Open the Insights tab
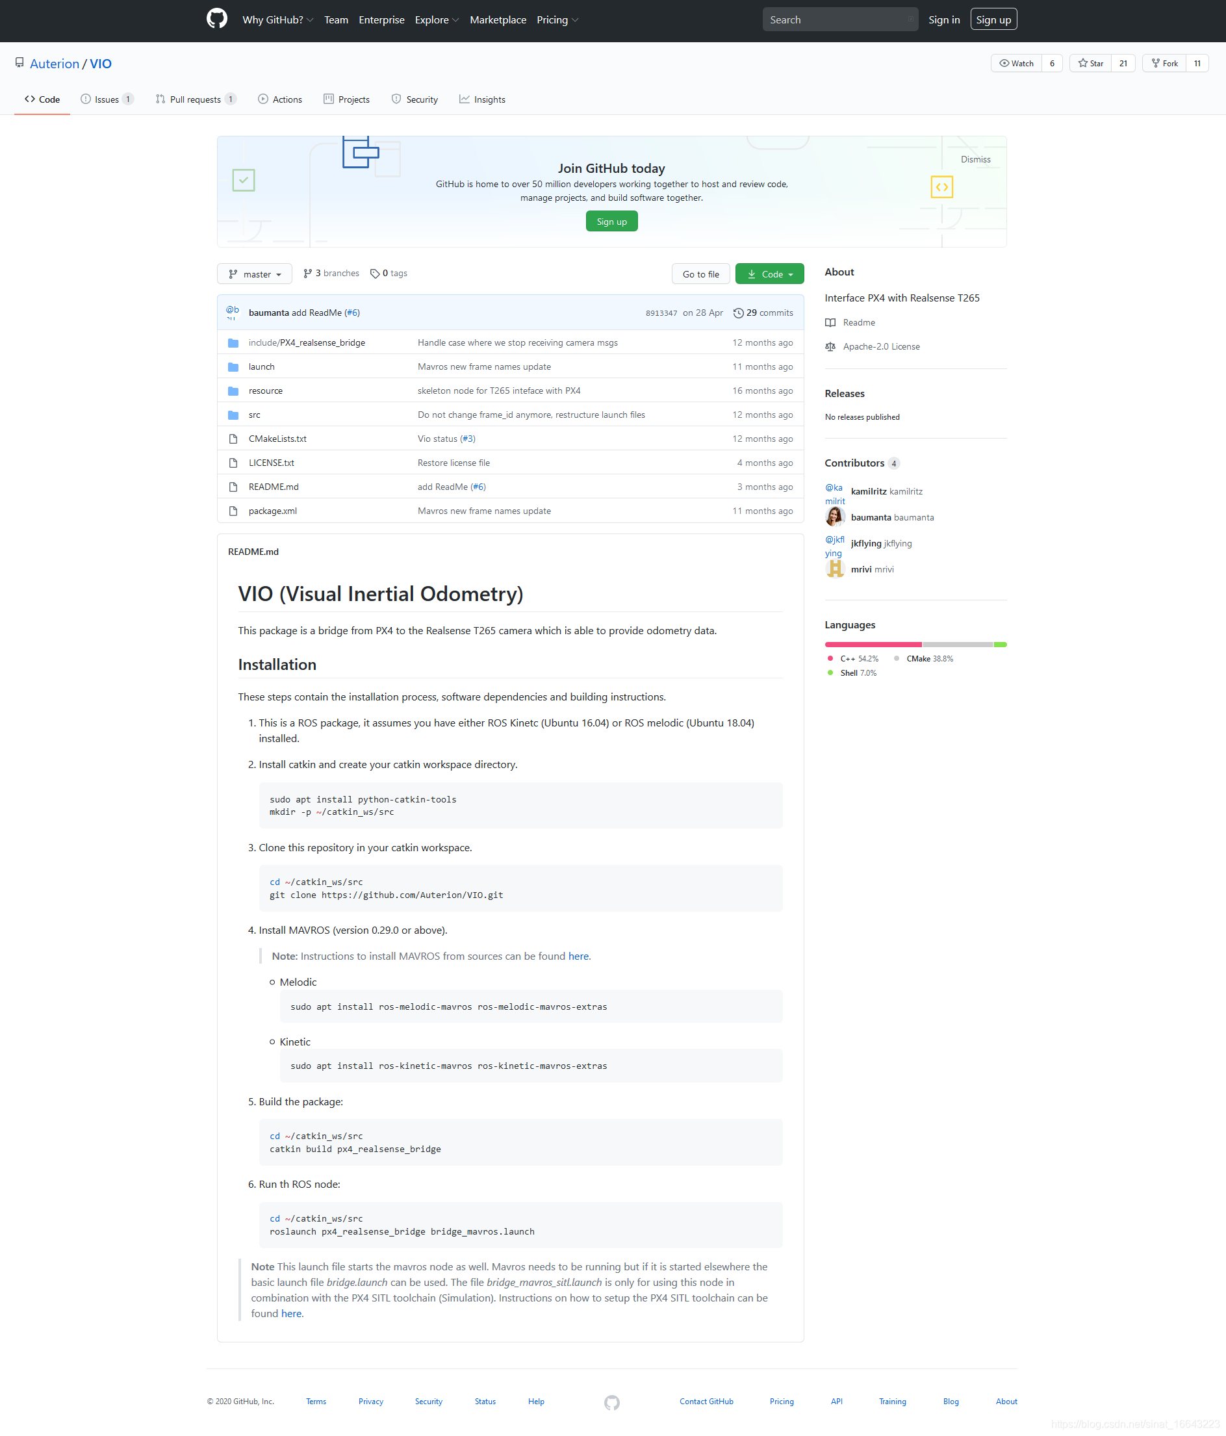This screenshot has height=1436, width=1226. click(x=482, y=99)
